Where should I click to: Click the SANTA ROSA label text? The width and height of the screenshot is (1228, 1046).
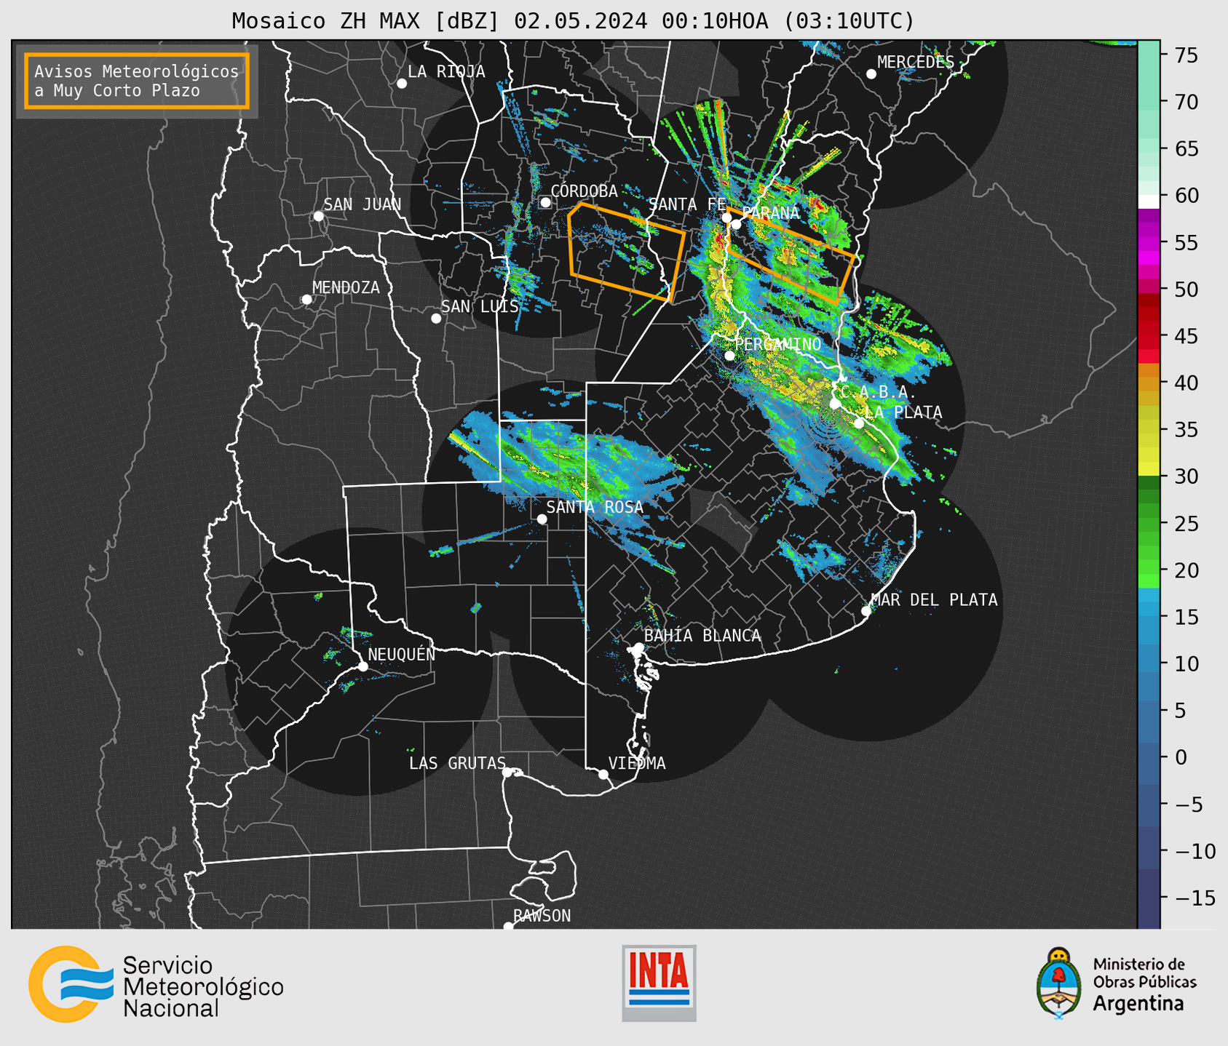point(595,507)
